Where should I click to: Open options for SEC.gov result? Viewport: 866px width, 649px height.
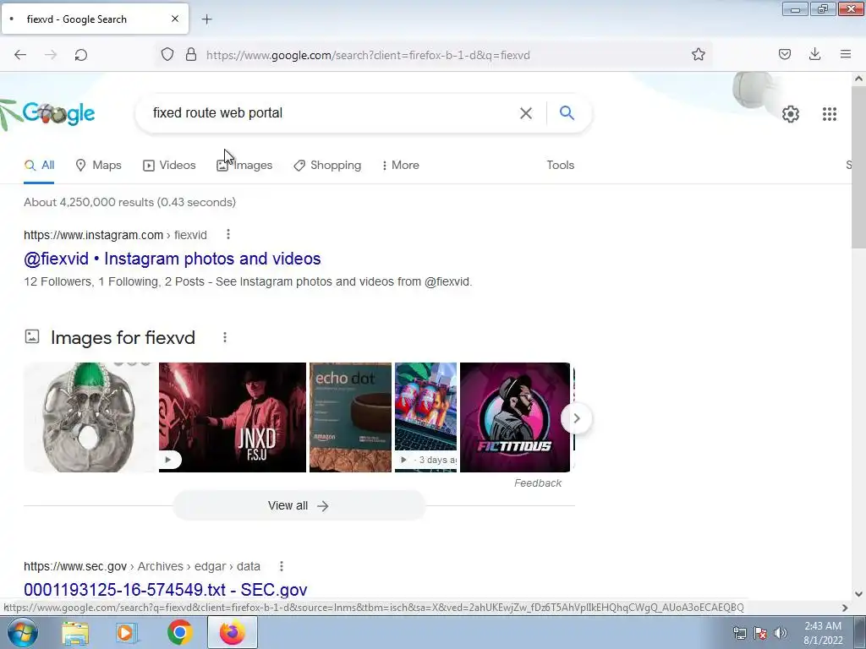(x=281, y=566)
